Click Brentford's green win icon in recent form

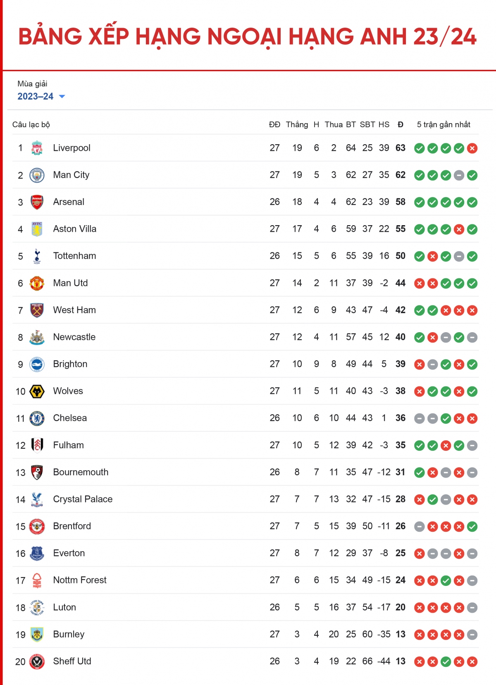(472, 527)
